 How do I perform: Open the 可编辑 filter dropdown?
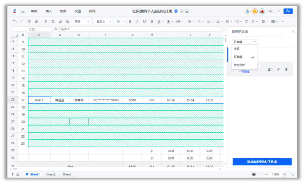244,42
